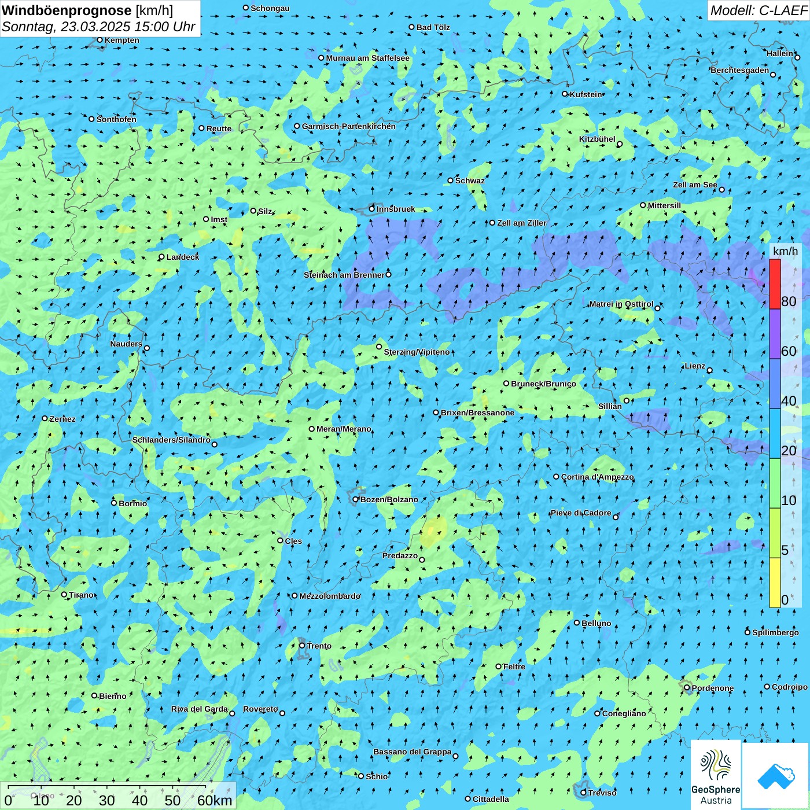Click the Garmisch-Partenkirchen label
Image resolution: width=810 pixels, height=810 pixels.
(349, 126)
